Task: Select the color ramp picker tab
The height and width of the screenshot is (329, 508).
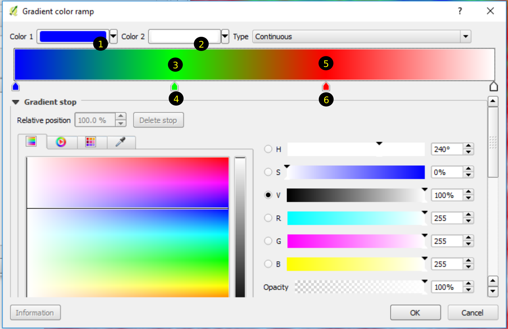Action: (x=31, y=142)
